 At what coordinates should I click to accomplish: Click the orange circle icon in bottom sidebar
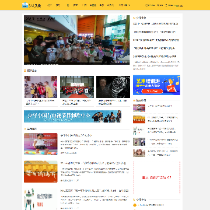135,205
